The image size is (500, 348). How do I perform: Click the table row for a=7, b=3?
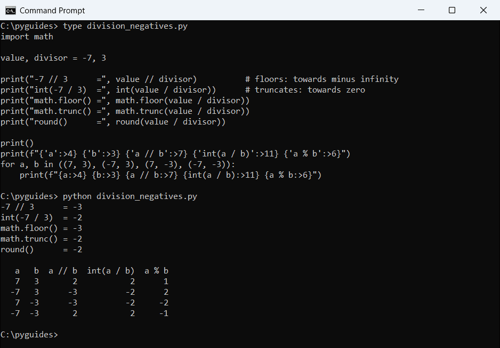92,281
